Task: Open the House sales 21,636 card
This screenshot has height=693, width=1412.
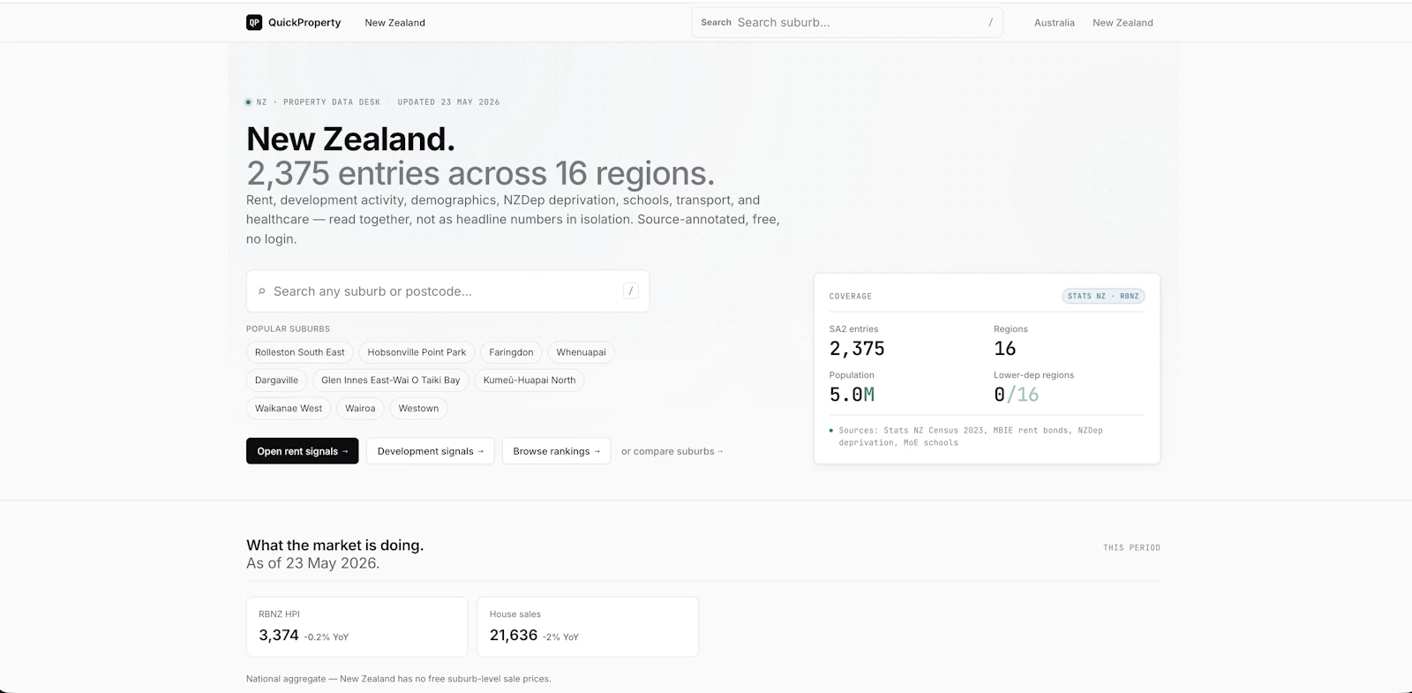Action: (588, 627)
